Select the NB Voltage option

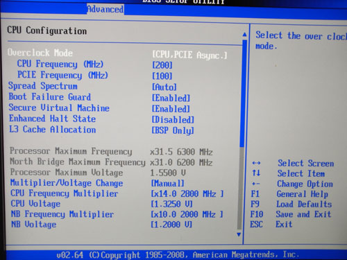(x=33, y=224)
